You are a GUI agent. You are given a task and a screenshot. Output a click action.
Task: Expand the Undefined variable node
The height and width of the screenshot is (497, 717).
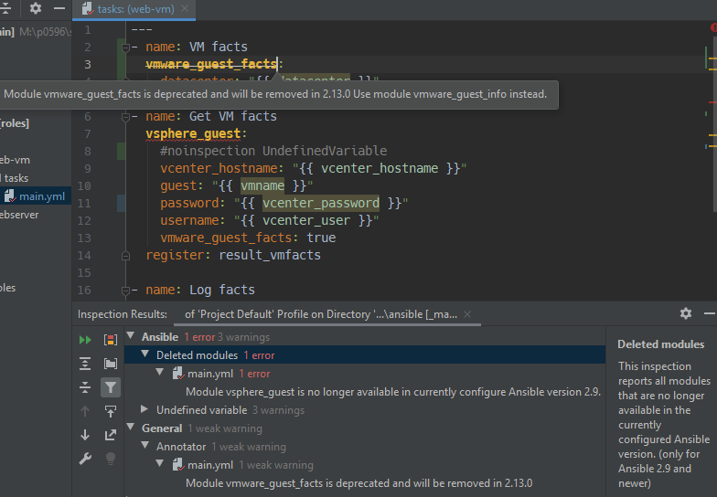(x=144, y=409)
